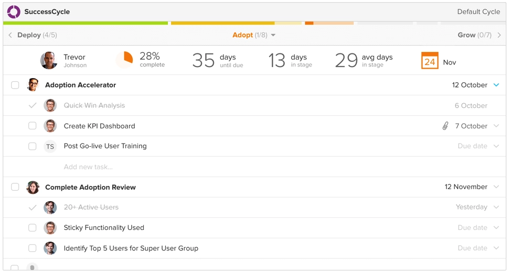Tick the Create KPI Dashboard checkbox

coord(33,126)
